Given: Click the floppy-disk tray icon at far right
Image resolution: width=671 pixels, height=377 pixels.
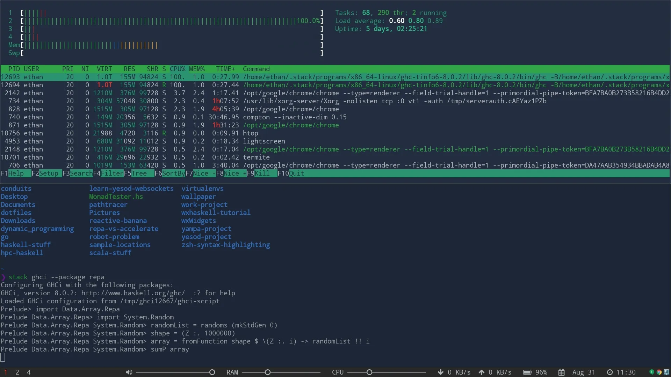Looking at the screenshot, I should 666,372.
